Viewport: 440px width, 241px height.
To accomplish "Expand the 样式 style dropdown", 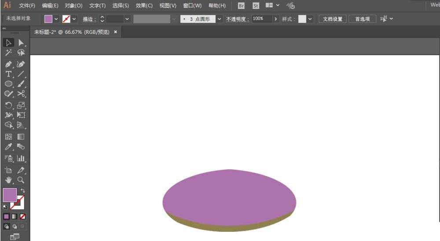I will [x=310, y=19].
